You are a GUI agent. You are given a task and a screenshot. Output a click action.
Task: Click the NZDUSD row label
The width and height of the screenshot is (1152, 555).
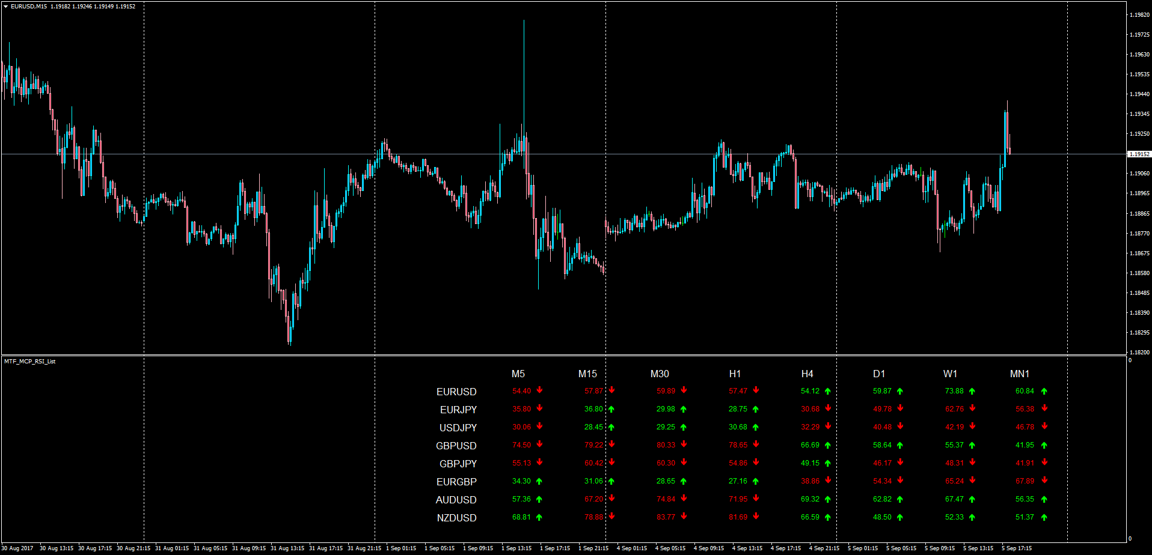click(457, 518)
